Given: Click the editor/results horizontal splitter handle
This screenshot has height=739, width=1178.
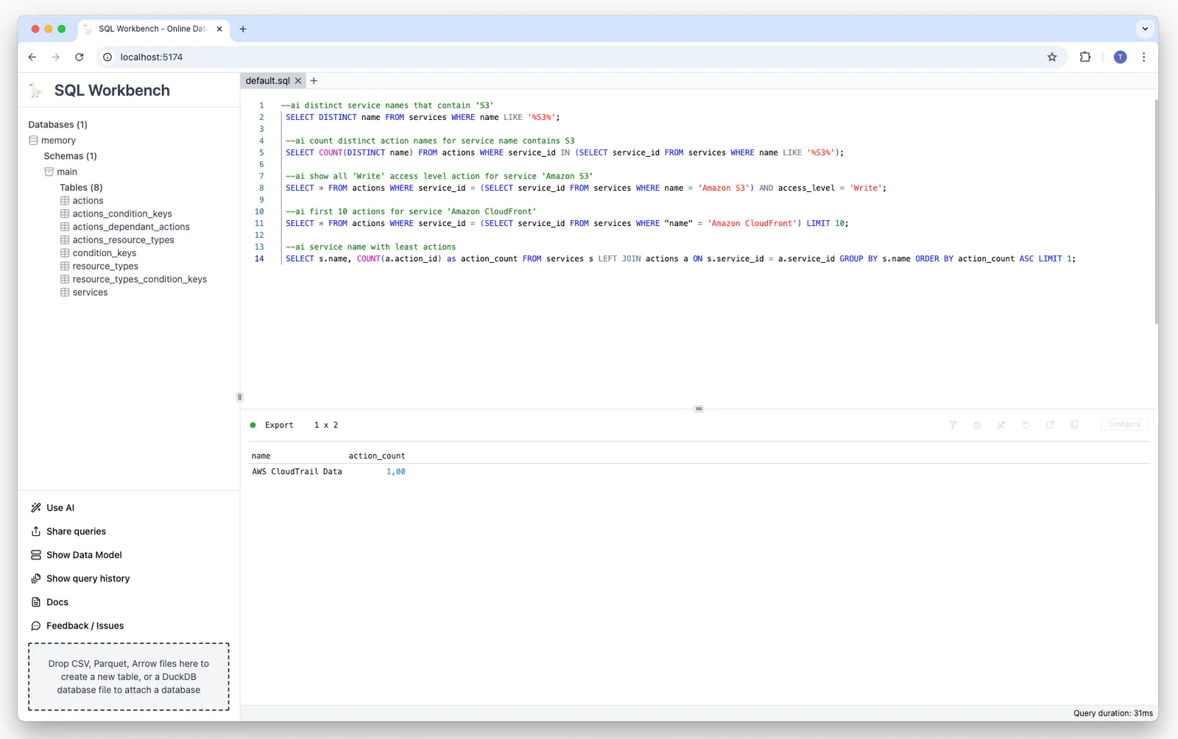Looking at the screenshot, I should (x=699, y=409).
